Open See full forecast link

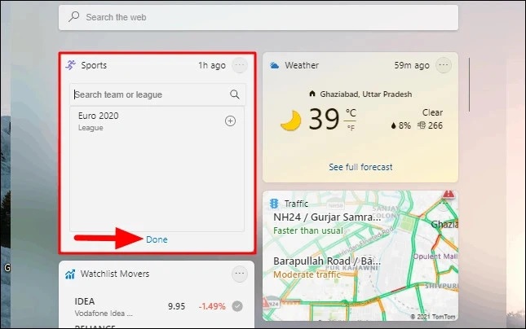coord(360,167)
